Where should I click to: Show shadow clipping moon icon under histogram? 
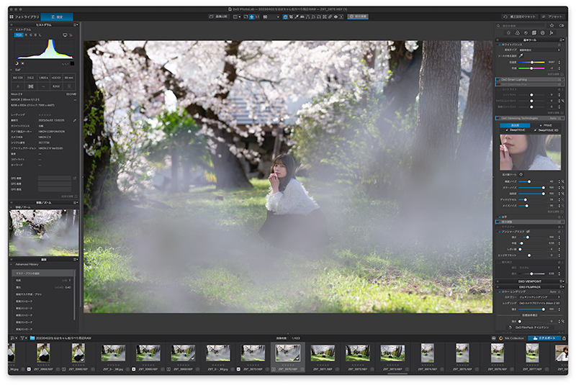point(17,63)
